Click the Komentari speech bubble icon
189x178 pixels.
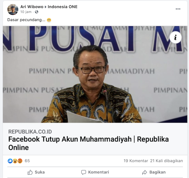84,172
